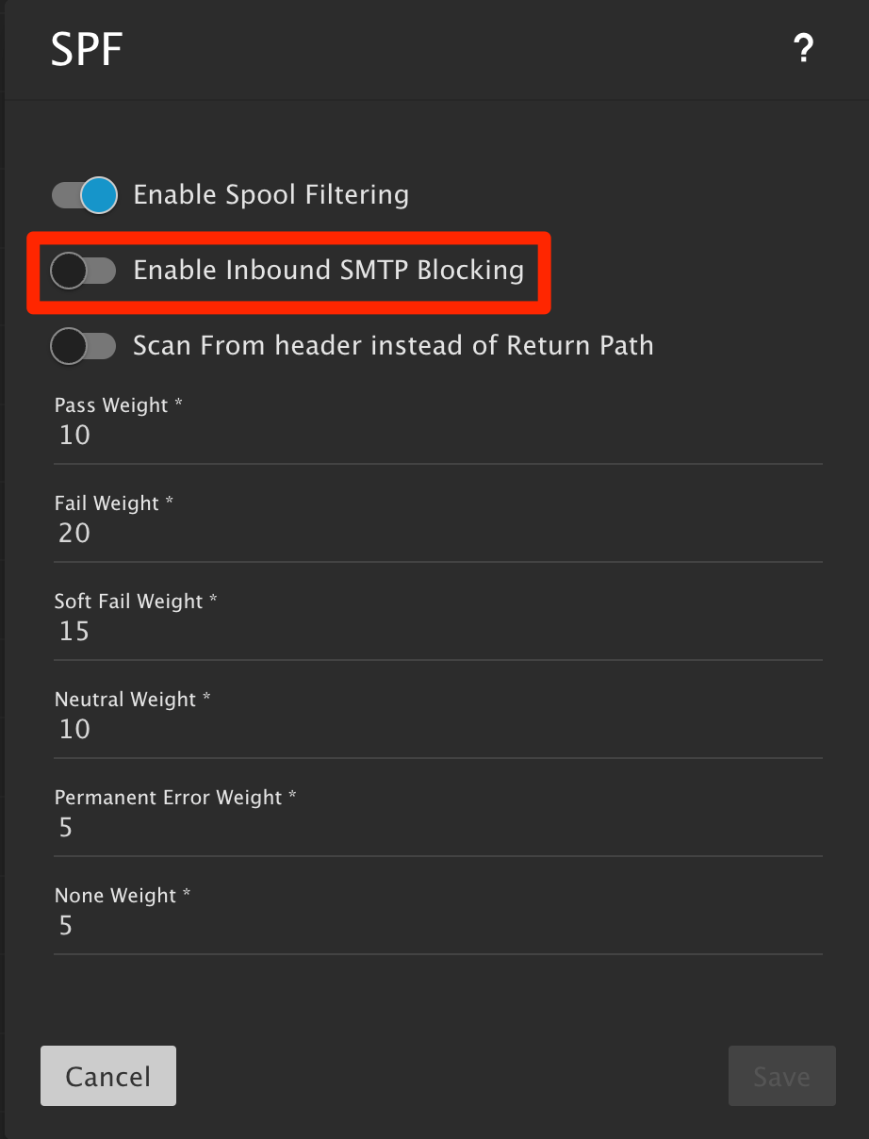Viewport: 869px width, 1139px height.
Task: Click the SPF dialog title
Action: coord(87,50)
